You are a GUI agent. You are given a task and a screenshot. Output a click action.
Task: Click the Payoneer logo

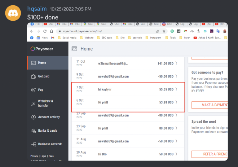[42, 49]
